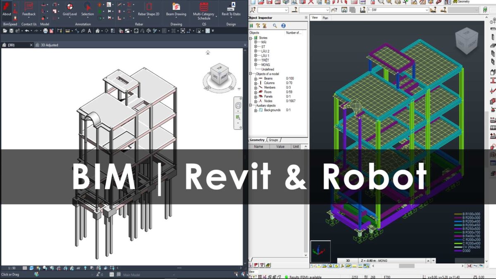The height and width of the screenshot is (279, 496).
Task: Click the Undo arrow in Revit toolbar
Action: pos(27,31)
